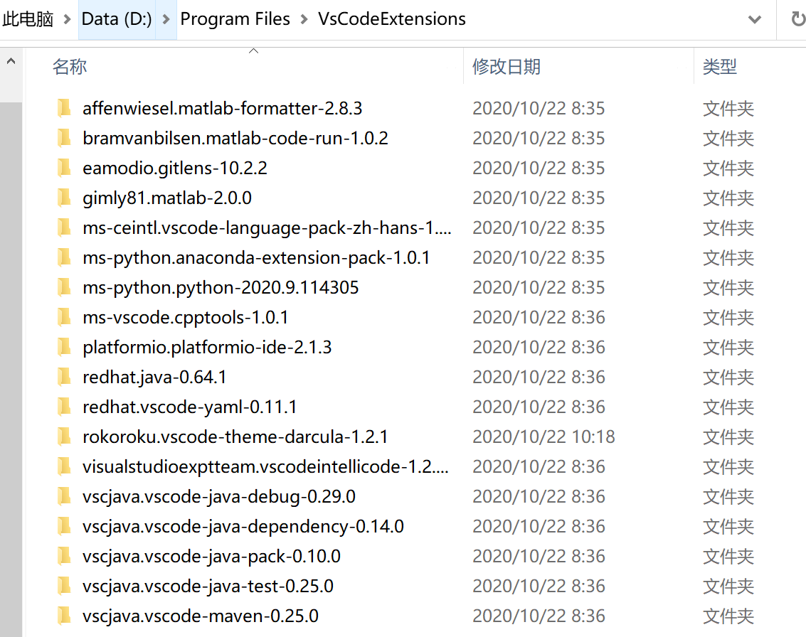This screenshot has width=806, height=637.
Task: Open the redhat.java-0.64.1 folder icon
Action: tap(65, 377)
